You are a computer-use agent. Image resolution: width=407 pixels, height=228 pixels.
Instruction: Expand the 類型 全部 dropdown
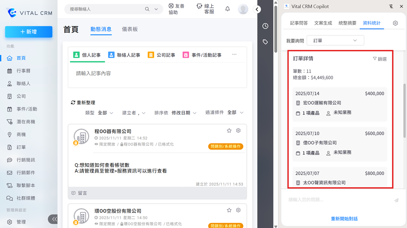click(x=105, y=113)
